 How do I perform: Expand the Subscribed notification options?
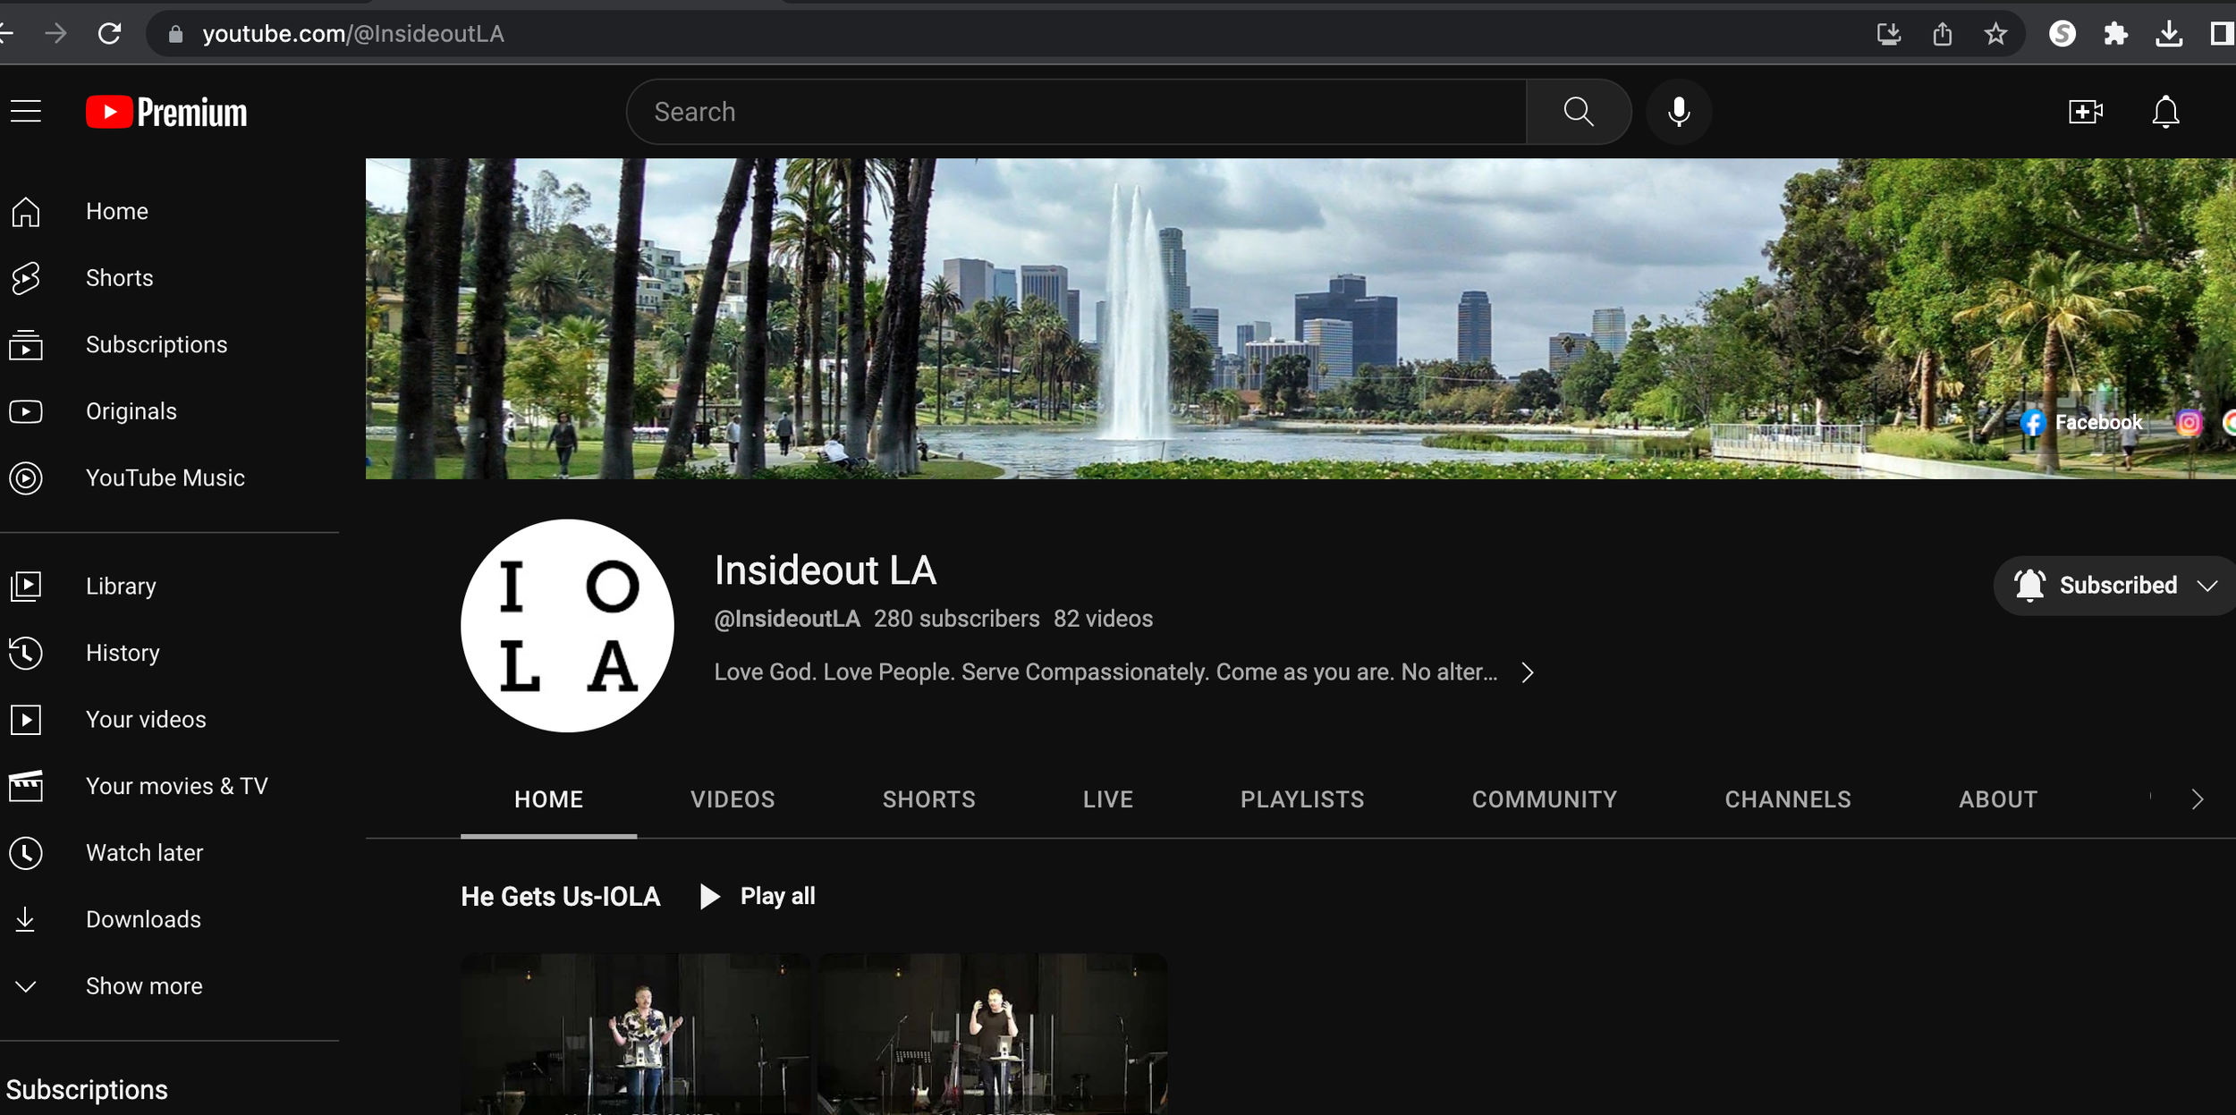(x=2209, y=586)
